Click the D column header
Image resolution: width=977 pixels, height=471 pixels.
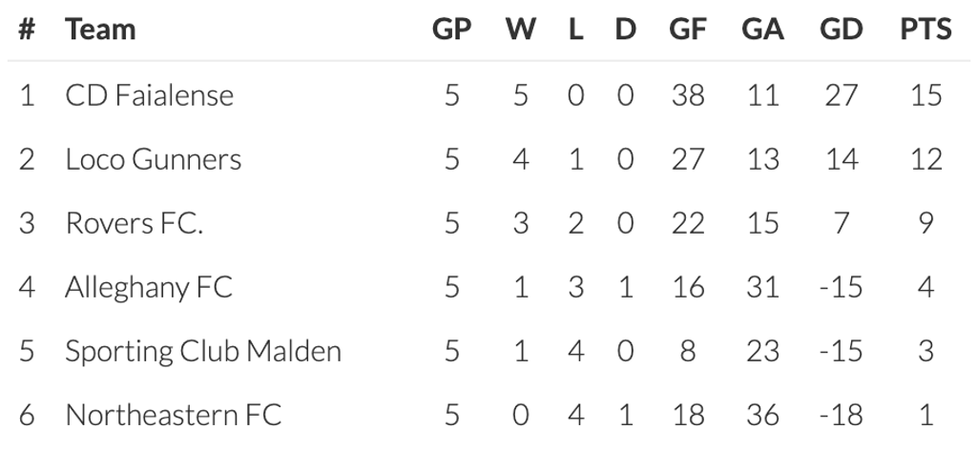tap(625, 30)
